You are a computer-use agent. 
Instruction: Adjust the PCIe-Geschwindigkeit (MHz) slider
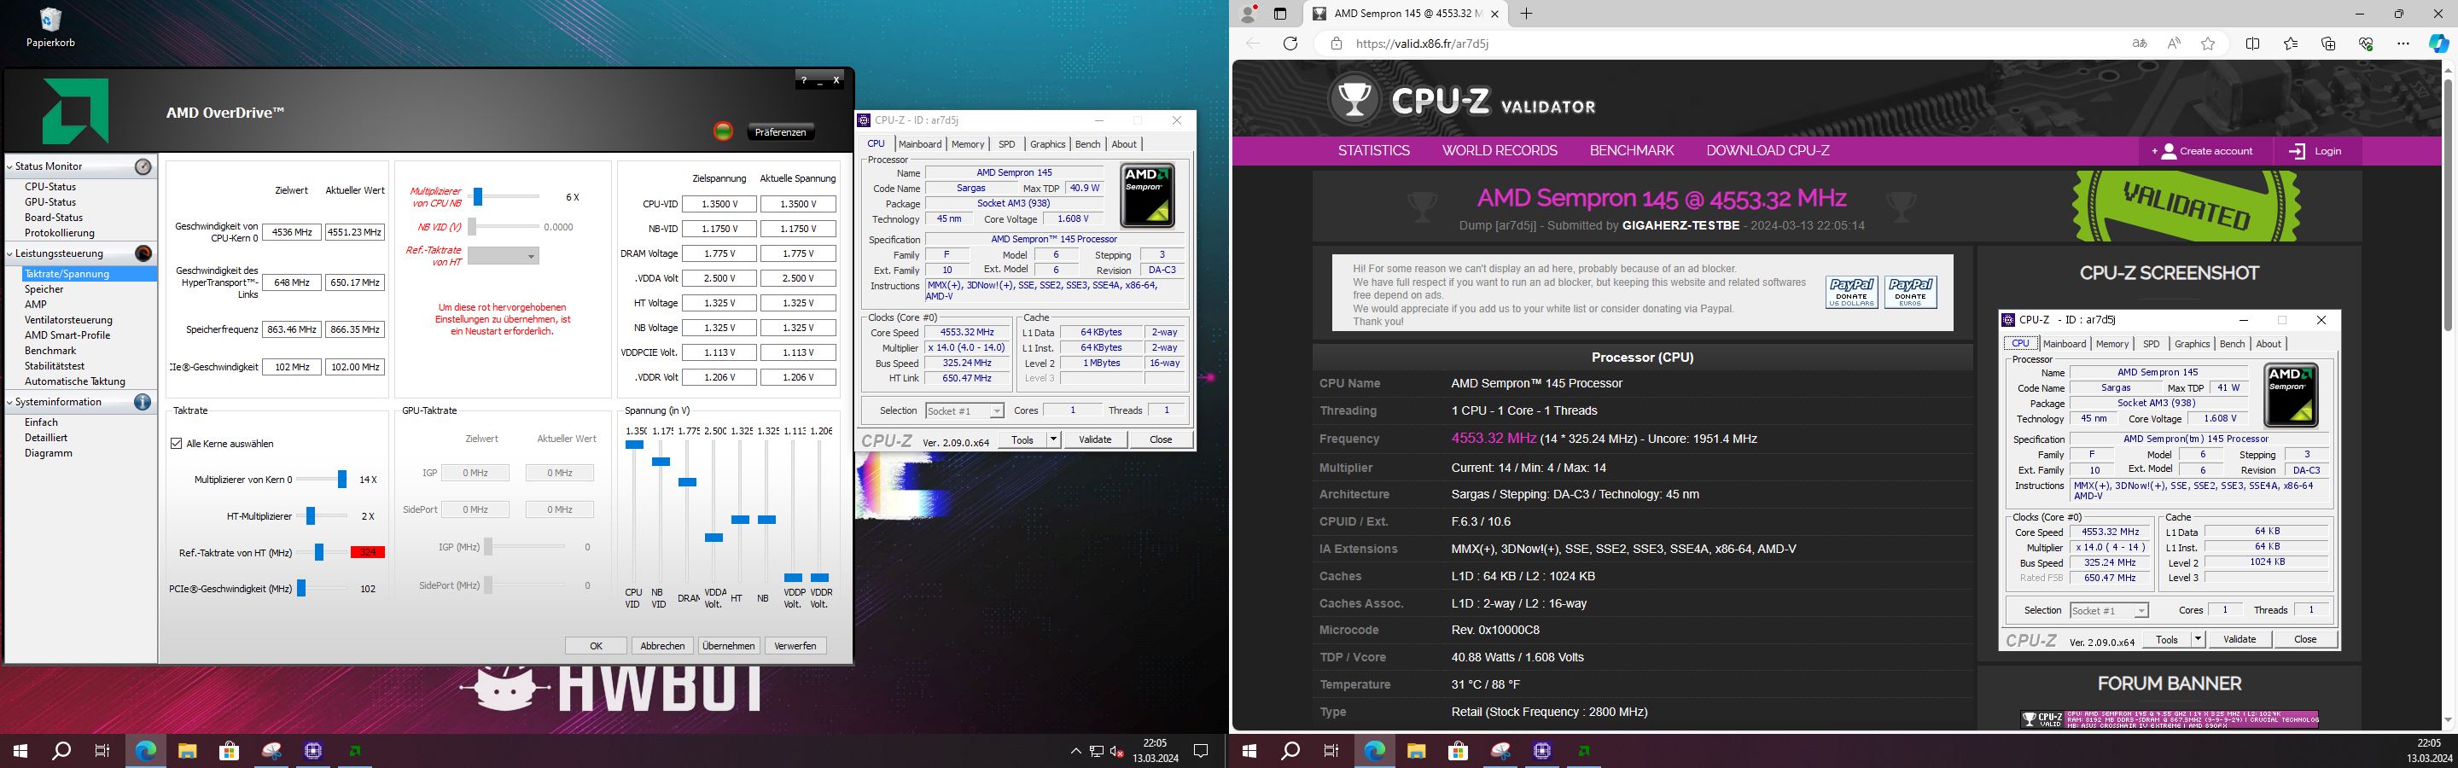[x=300, y=589]
